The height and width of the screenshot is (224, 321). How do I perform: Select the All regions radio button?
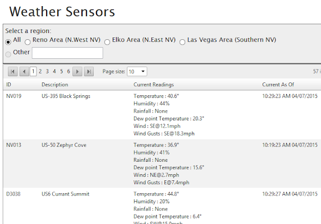[8, 42]
